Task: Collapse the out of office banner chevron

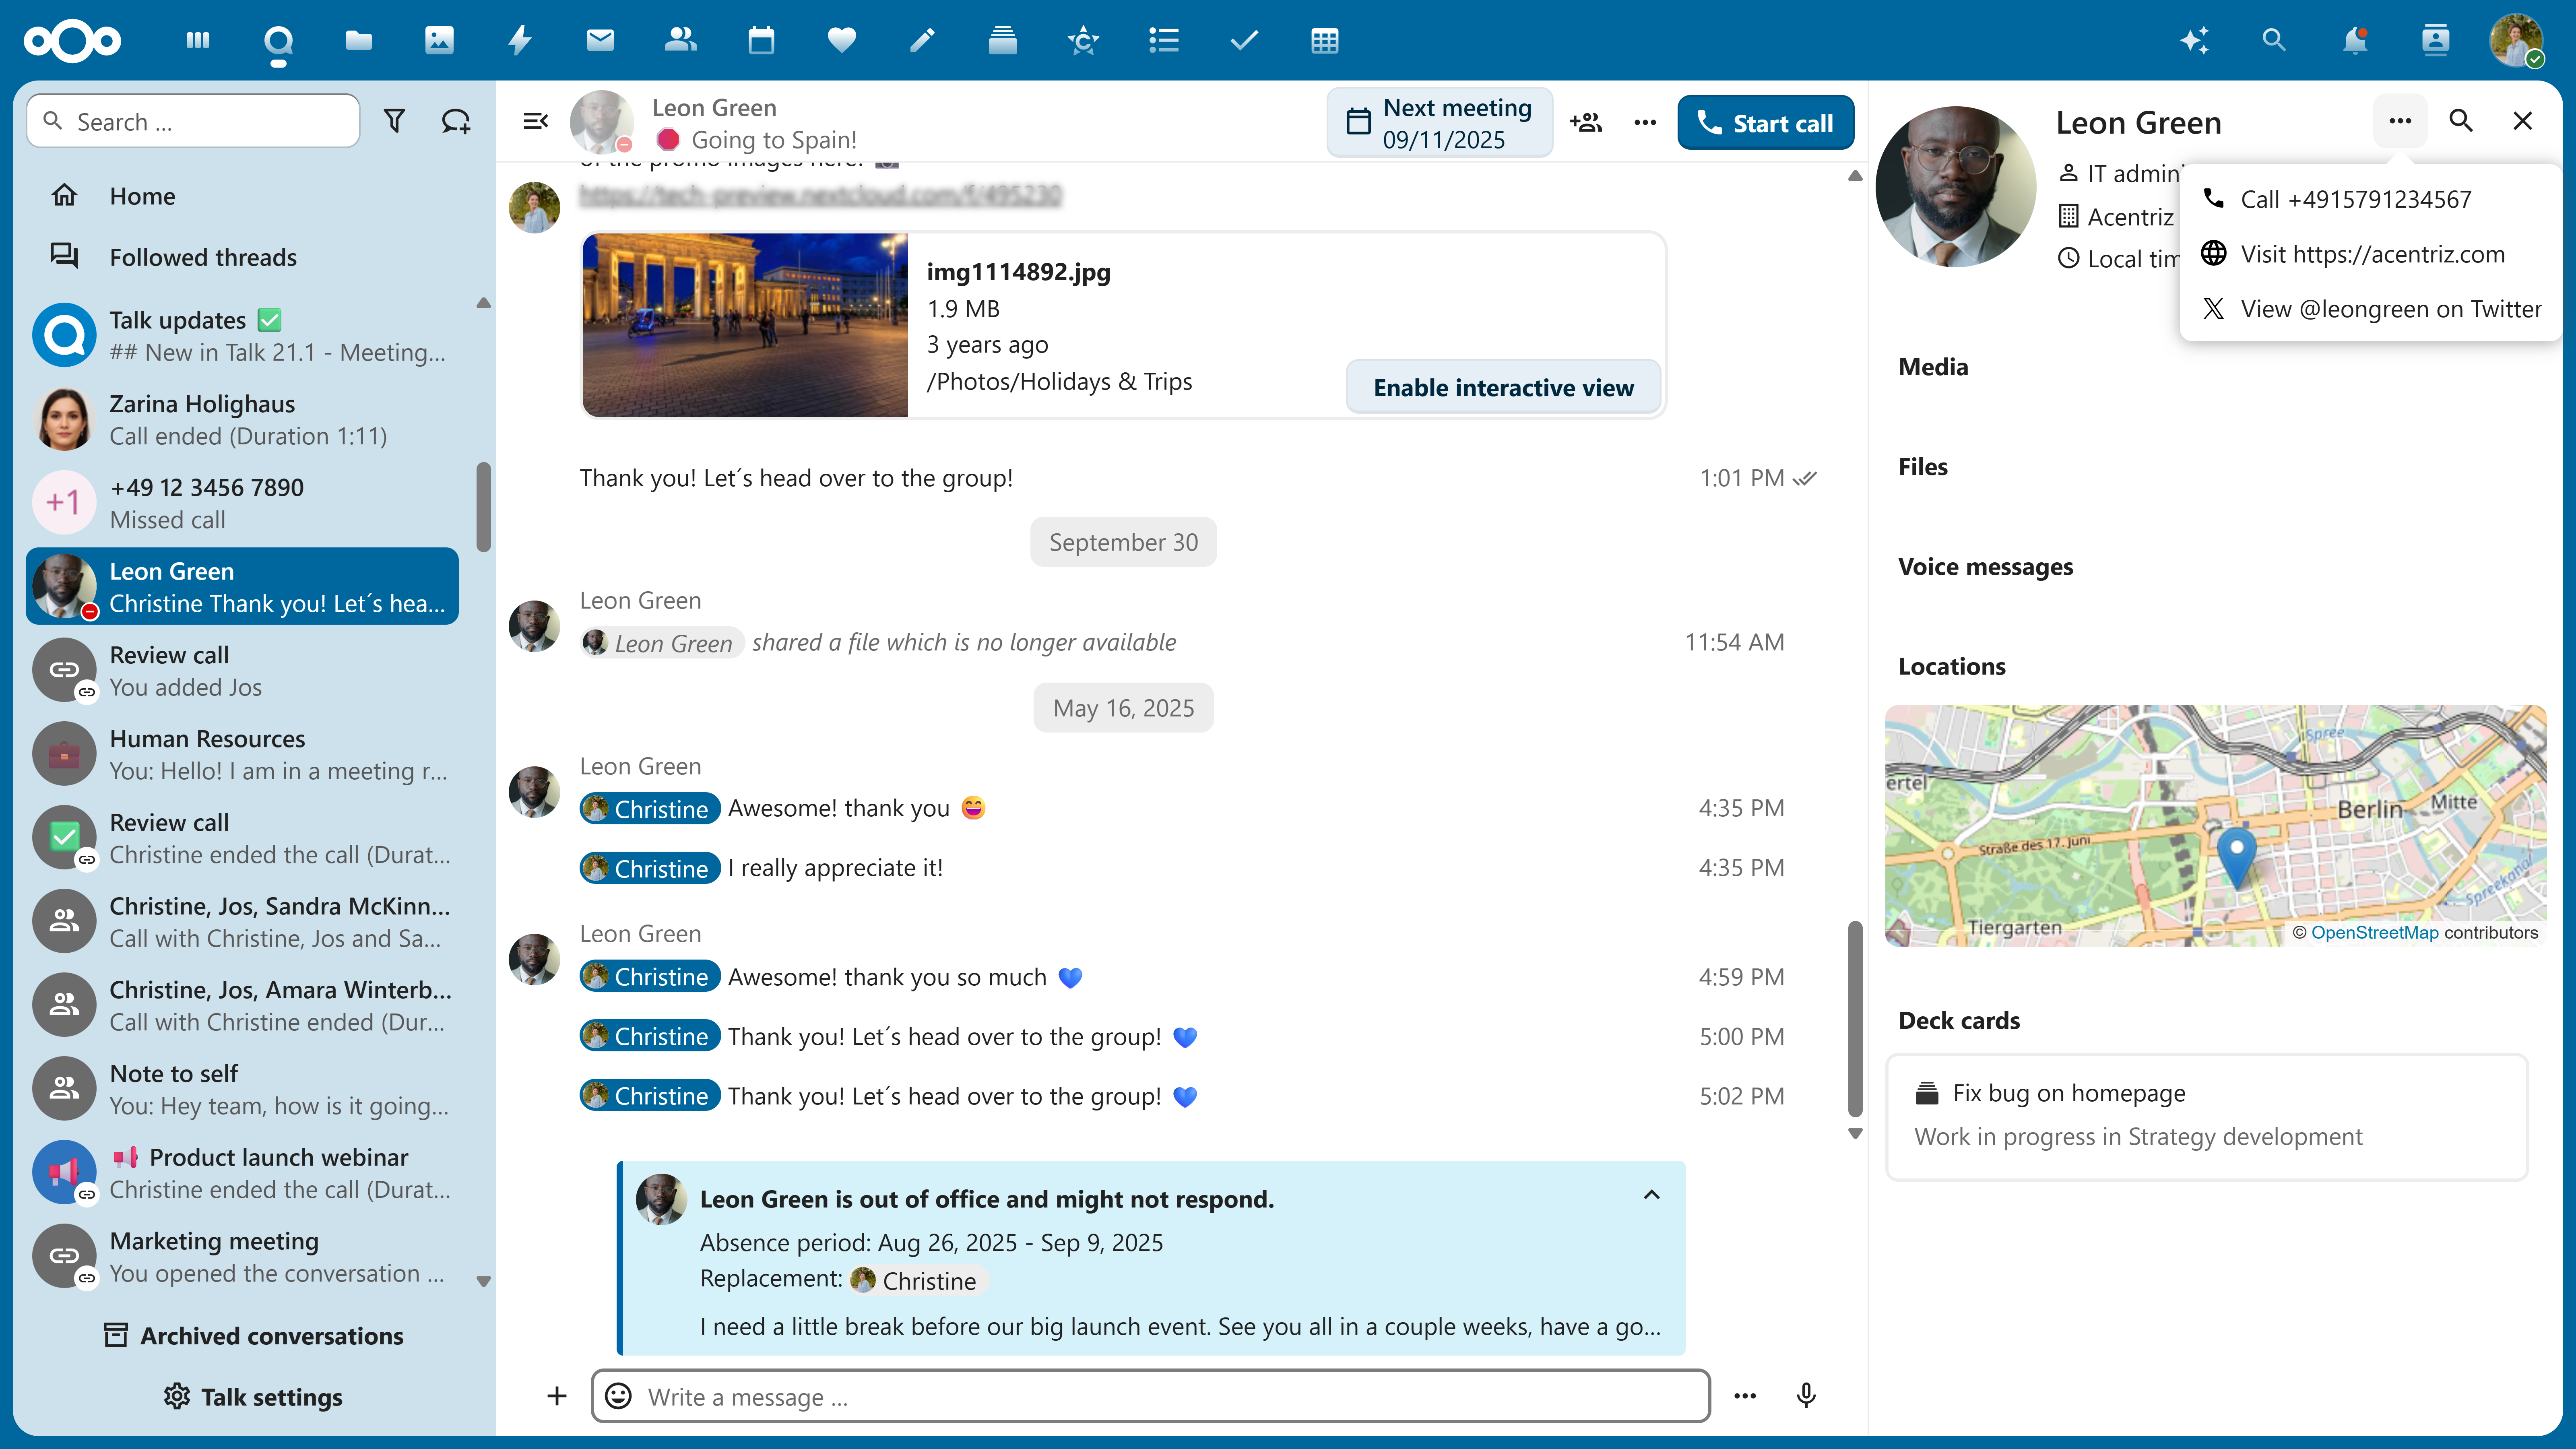Action: (1652, 1195)
